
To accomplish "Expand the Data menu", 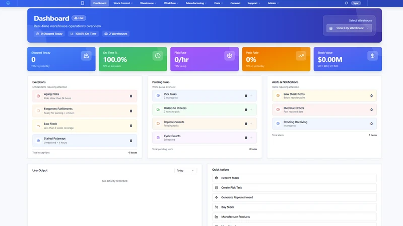I will pos(219,3).
